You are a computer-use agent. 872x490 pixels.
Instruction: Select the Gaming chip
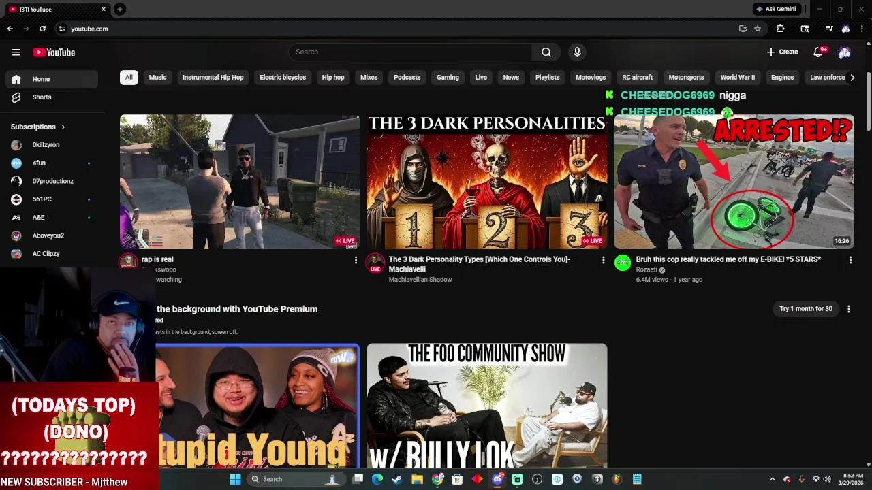pos(448,78)
